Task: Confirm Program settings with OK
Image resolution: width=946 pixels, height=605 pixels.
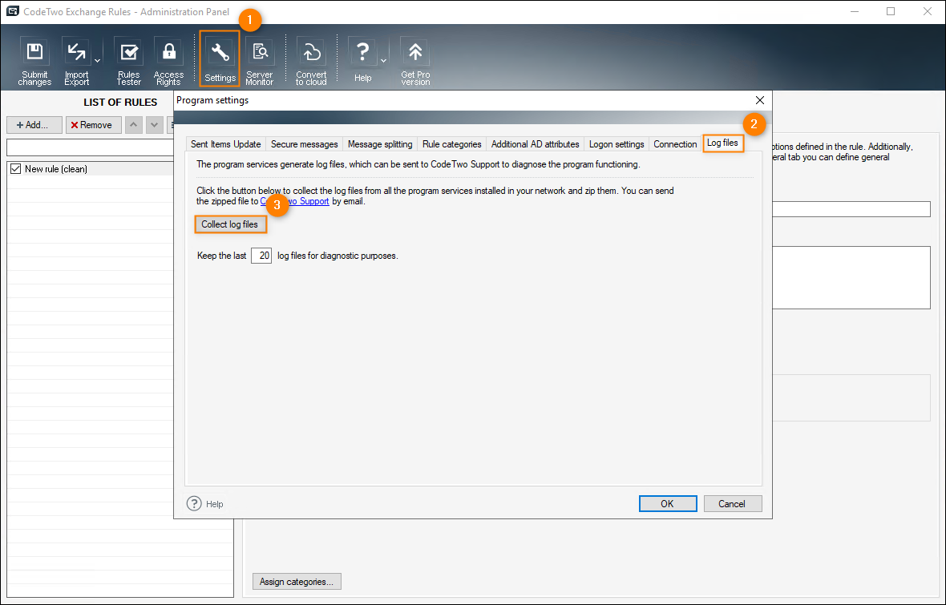Action: [668, 504]
